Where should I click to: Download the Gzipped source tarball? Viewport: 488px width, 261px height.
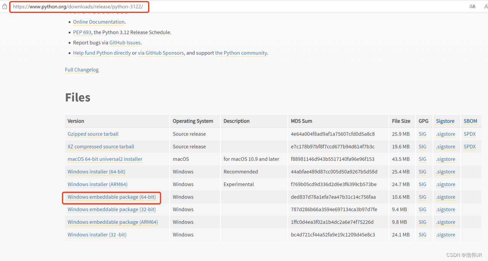[x=93, y=134]
